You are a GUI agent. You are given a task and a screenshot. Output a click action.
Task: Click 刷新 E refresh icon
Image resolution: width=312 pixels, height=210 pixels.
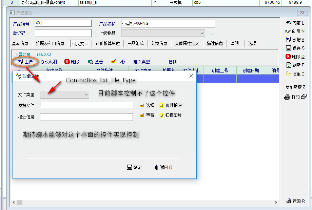pos(289,65)
